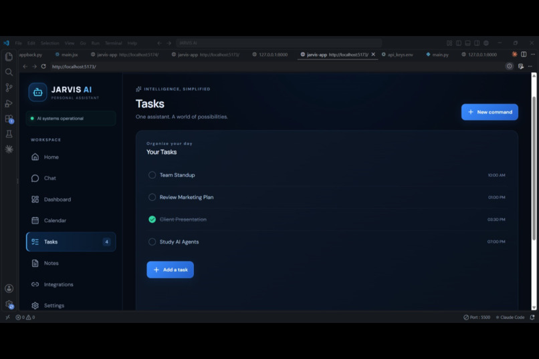
Task: Click the page vertical scrollbar
Action: tap(534, 168)
